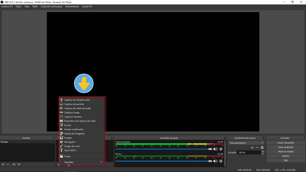Open Audio del escritorio gear settings
306x172 pixels.
click(x=221, y=149)
